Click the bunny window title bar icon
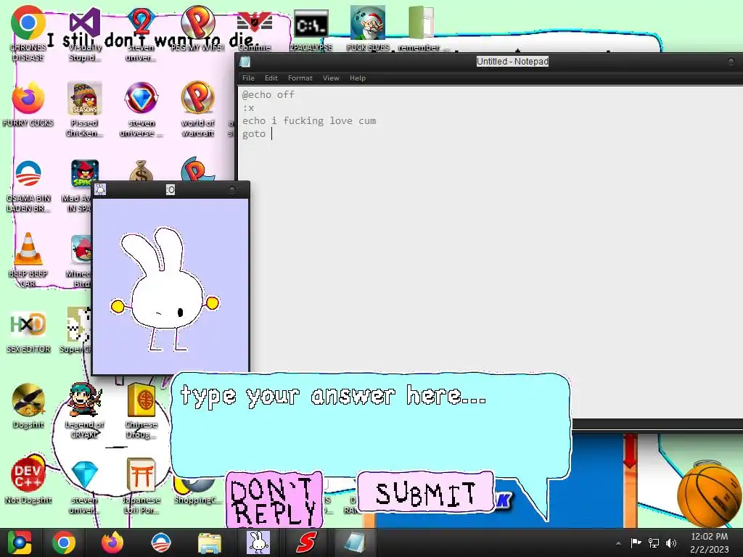 [x=100, y=189]
